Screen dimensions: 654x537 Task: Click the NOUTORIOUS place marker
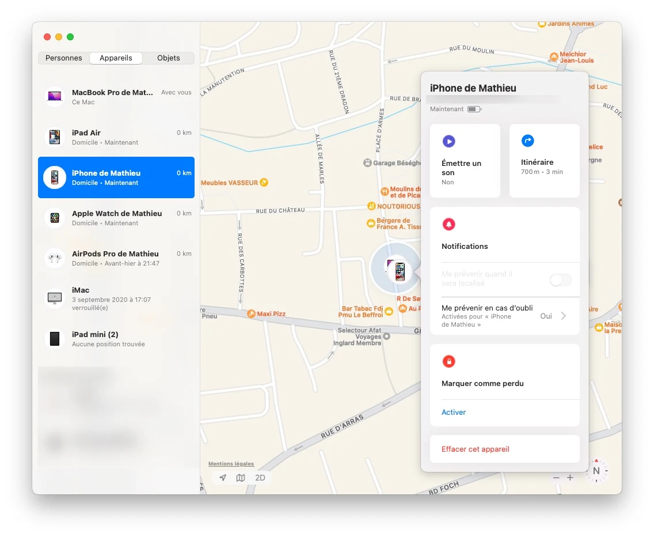371,206
